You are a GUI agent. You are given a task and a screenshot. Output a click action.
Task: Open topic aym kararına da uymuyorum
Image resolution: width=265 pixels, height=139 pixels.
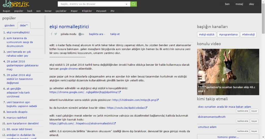tap(20, 42)
